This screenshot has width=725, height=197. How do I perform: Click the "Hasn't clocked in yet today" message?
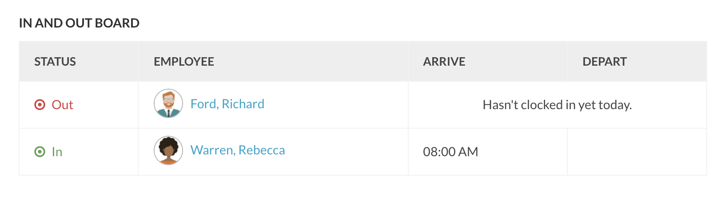click(x=557, y=105)
